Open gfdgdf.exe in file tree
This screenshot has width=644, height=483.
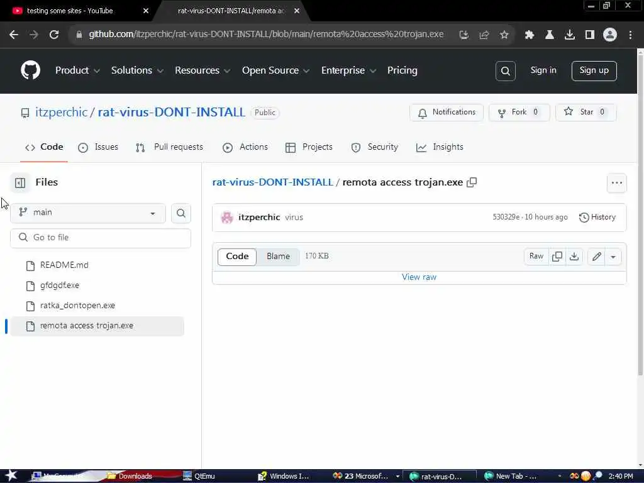[x=97, y=286]
